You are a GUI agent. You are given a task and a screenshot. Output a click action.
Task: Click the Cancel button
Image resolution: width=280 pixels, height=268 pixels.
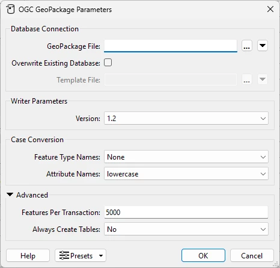[252, 255]
